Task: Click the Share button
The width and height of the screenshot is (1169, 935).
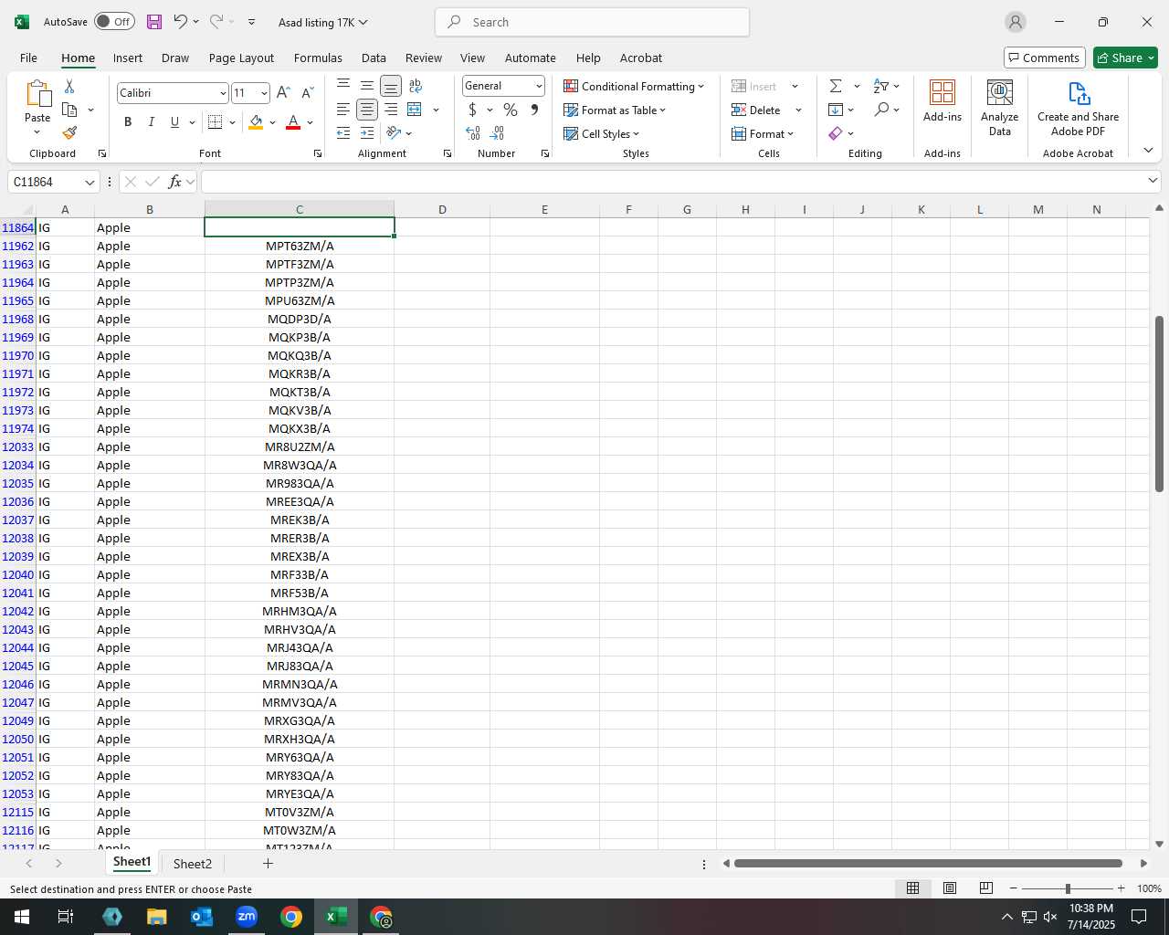Action: (x=1125, y=58)
